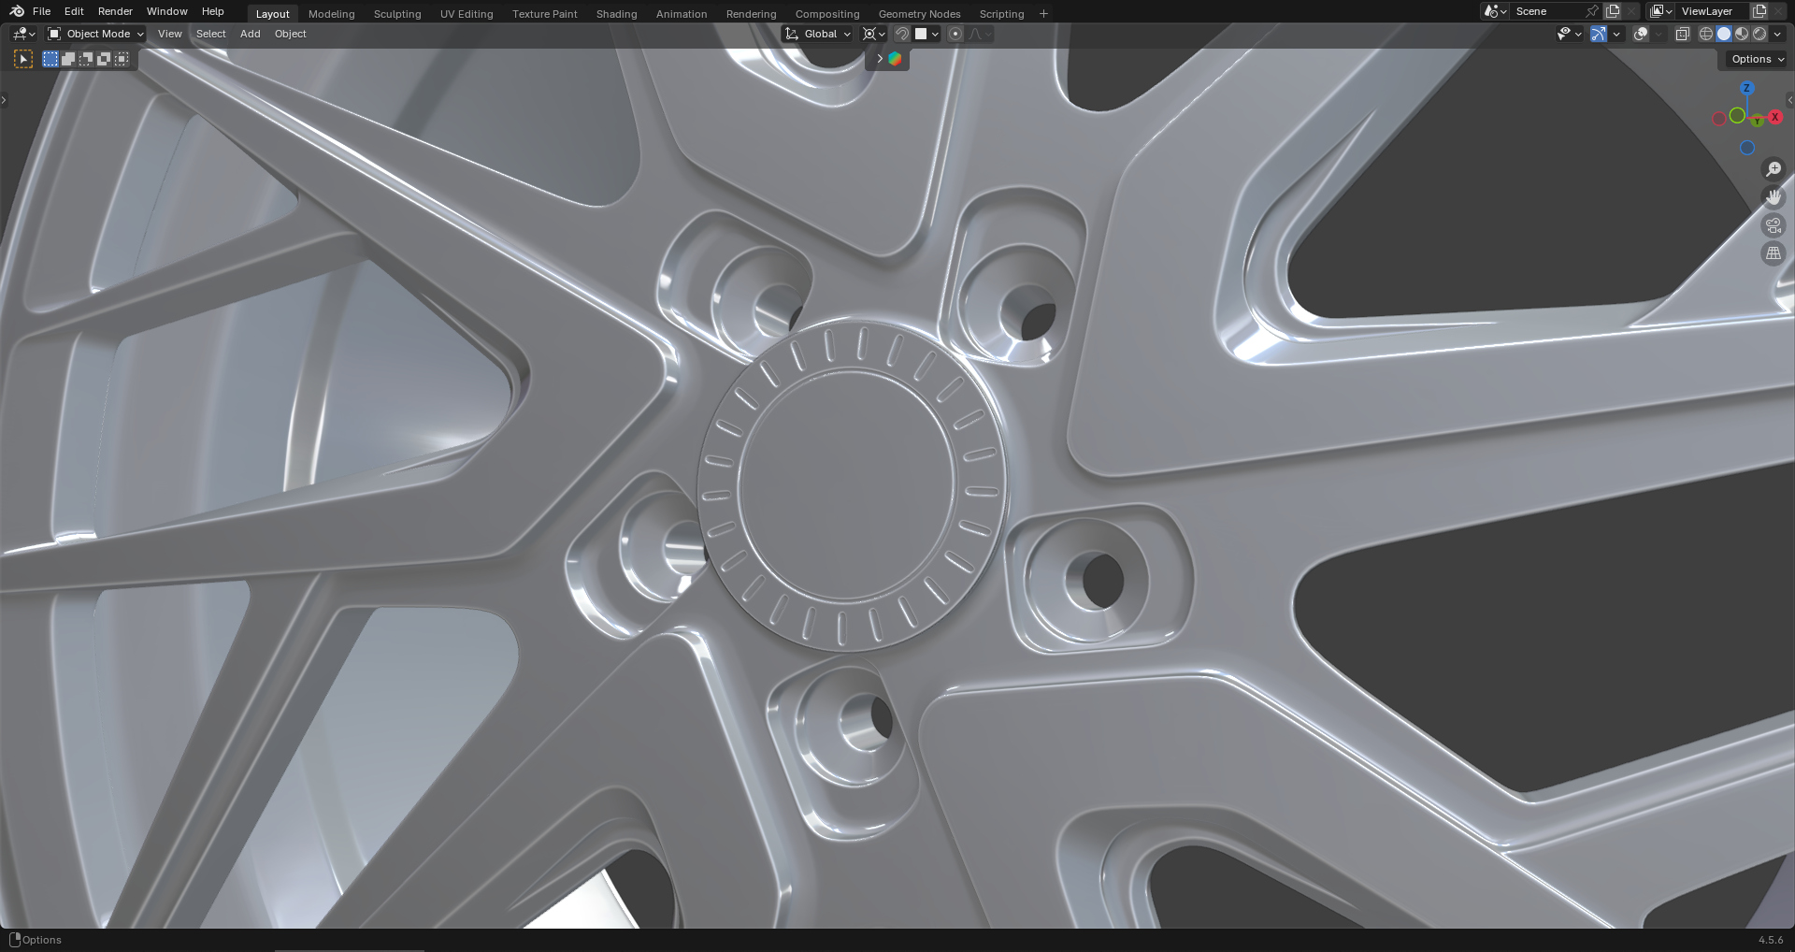This screenshot has height=952, width=1795.
Task: Switch to Shading workspace tab
Action: tap(616, 14)
